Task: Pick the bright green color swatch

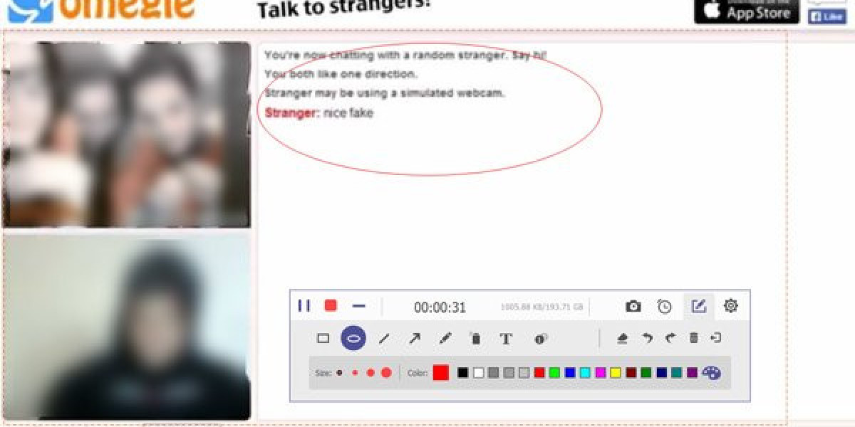Action: click(x=554, y=372)
